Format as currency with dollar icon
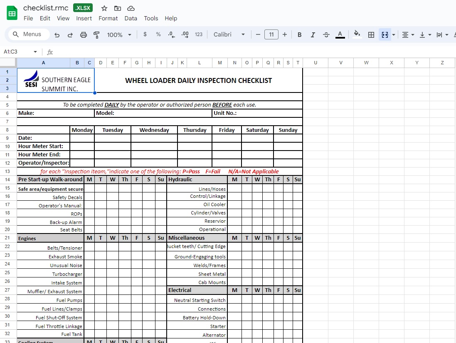456x343 pixels. [145, 34]
